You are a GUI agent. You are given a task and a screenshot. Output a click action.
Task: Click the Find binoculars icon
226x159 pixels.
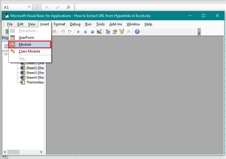click(54, 32)
